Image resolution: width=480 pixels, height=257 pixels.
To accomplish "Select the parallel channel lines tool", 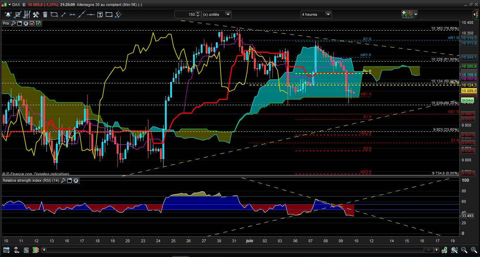I will point(118,14).
